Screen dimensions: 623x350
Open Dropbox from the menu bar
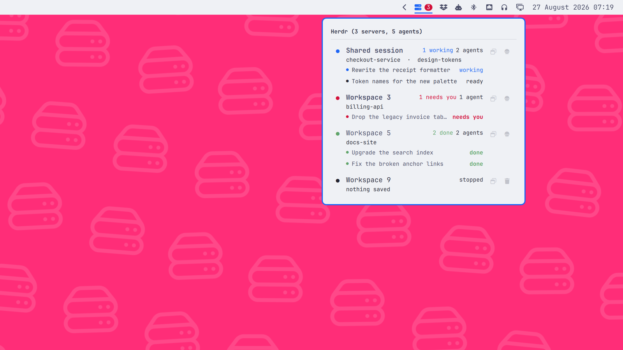pyautogui.click(x=443, y=7)
